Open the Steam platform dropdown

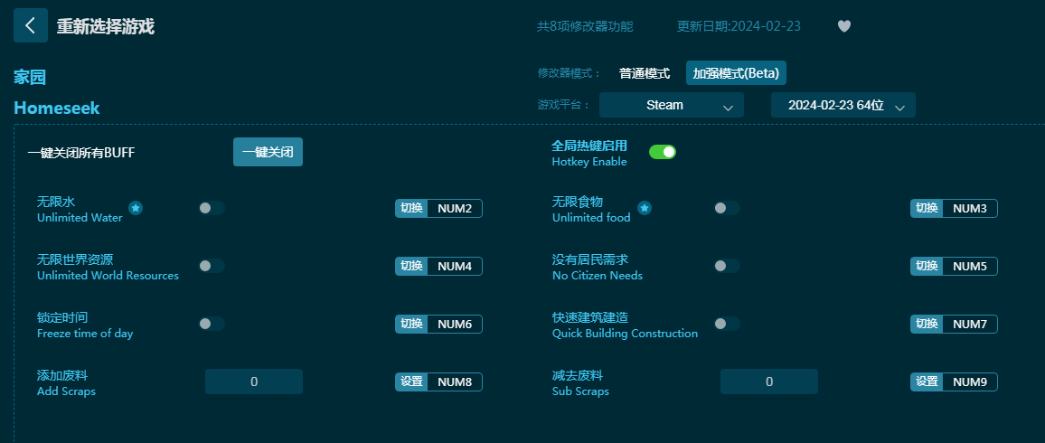point(671,105)
